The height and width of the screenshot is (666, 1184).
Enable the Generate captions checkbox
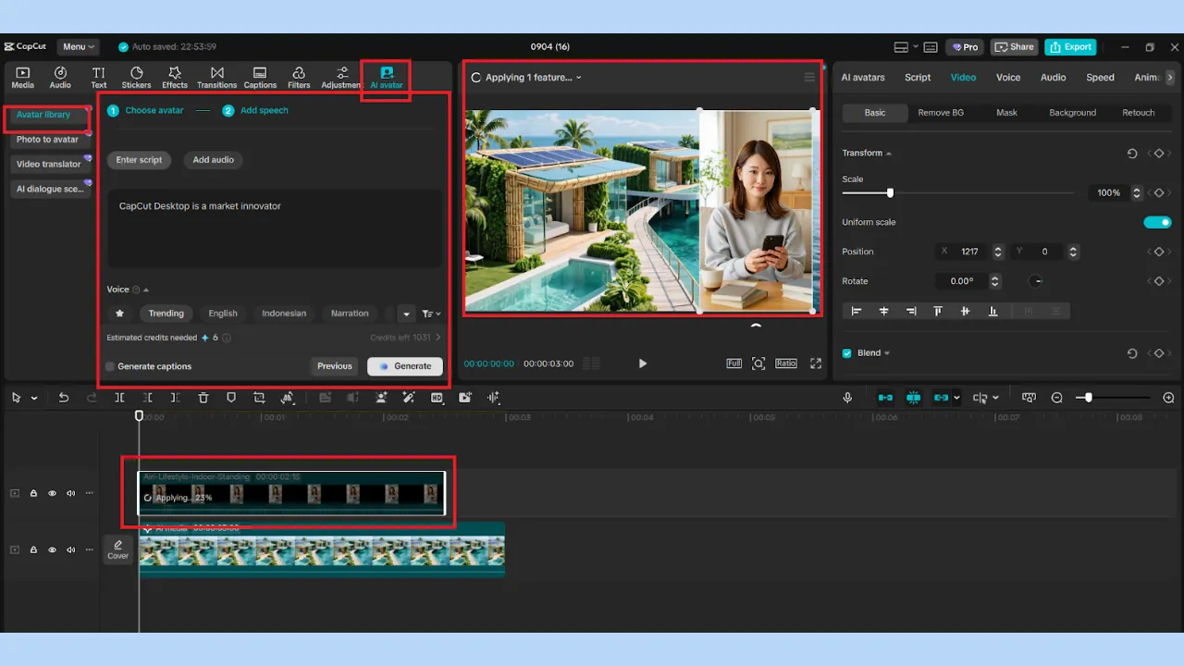111,366
